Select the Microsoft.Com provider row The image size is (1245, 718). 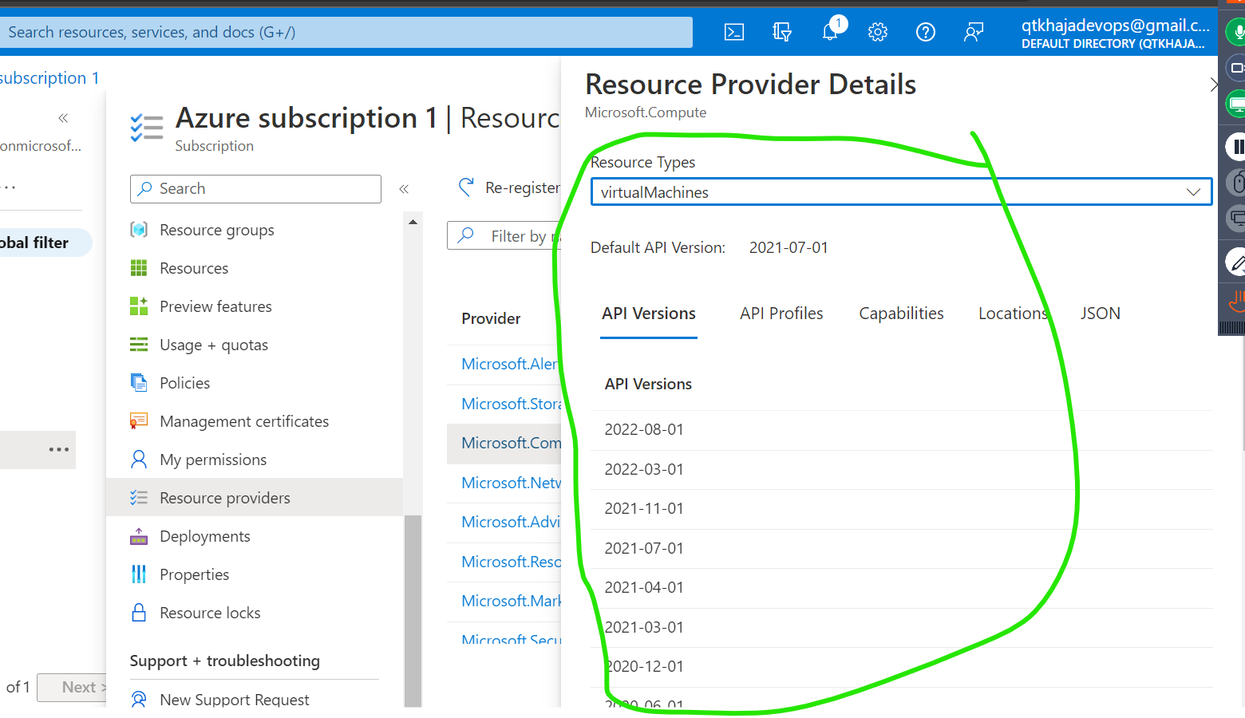pos(504,443)
